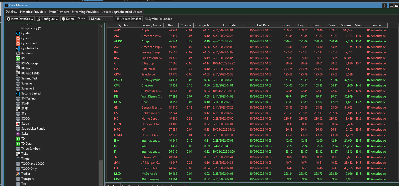Click the Boeing Comp... security name

[x=152, y=52]
